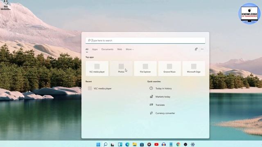Viewport: 262px width, 147px height.
Task: Click the taskbar Search magnifier icon
Action: tap(106, 144)
